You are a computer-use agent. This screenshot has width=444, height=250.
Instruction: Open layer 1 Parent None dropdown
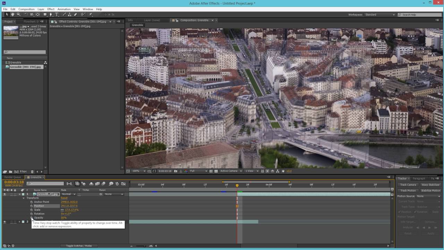(x=114, y=194)
